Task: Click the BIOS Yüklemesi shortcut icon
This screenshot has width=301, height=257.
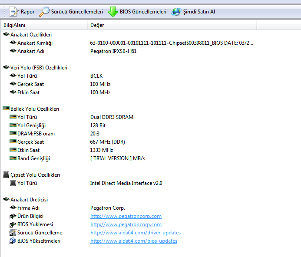Action: 13,224
